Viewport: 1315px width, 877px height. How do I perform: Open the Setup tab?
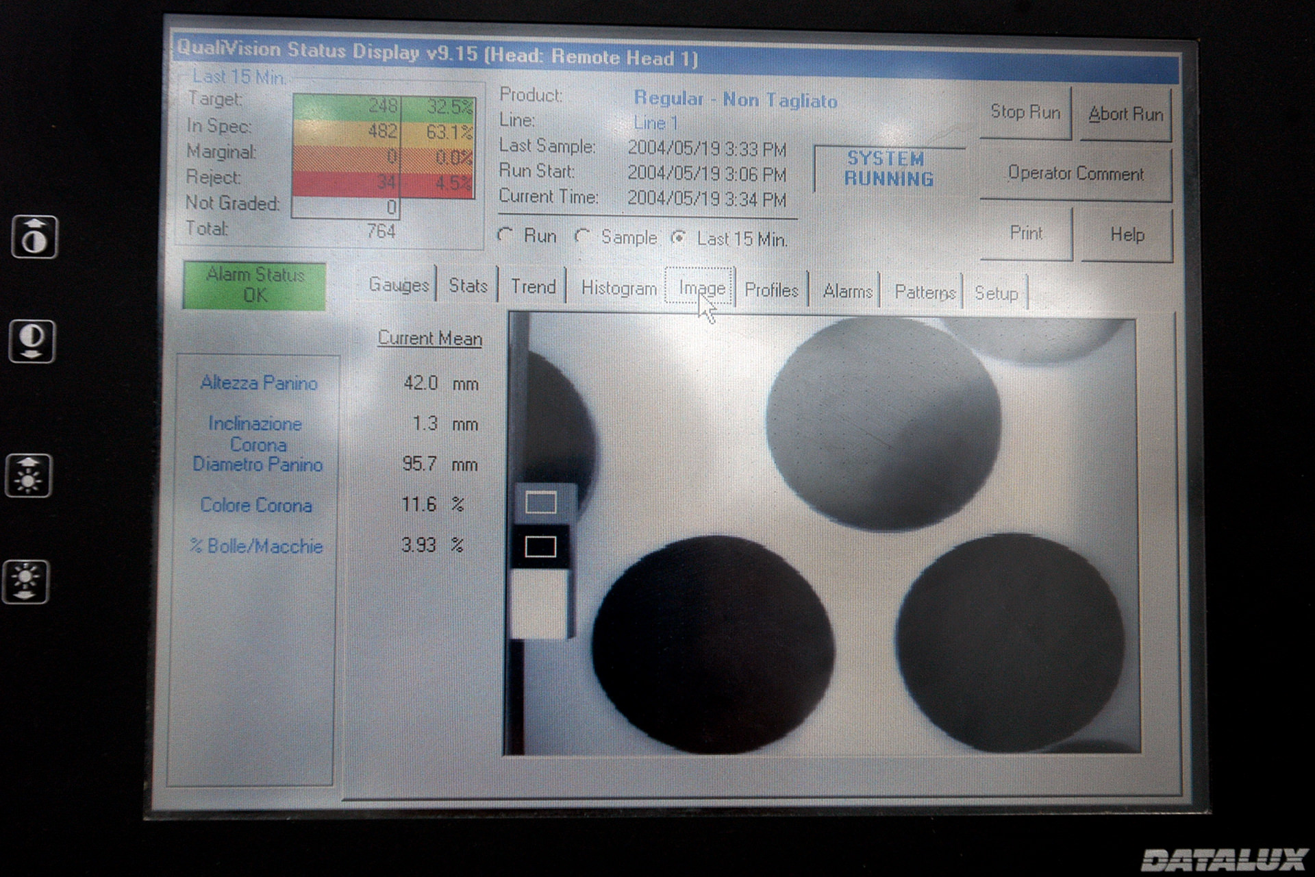pos(996,293)
